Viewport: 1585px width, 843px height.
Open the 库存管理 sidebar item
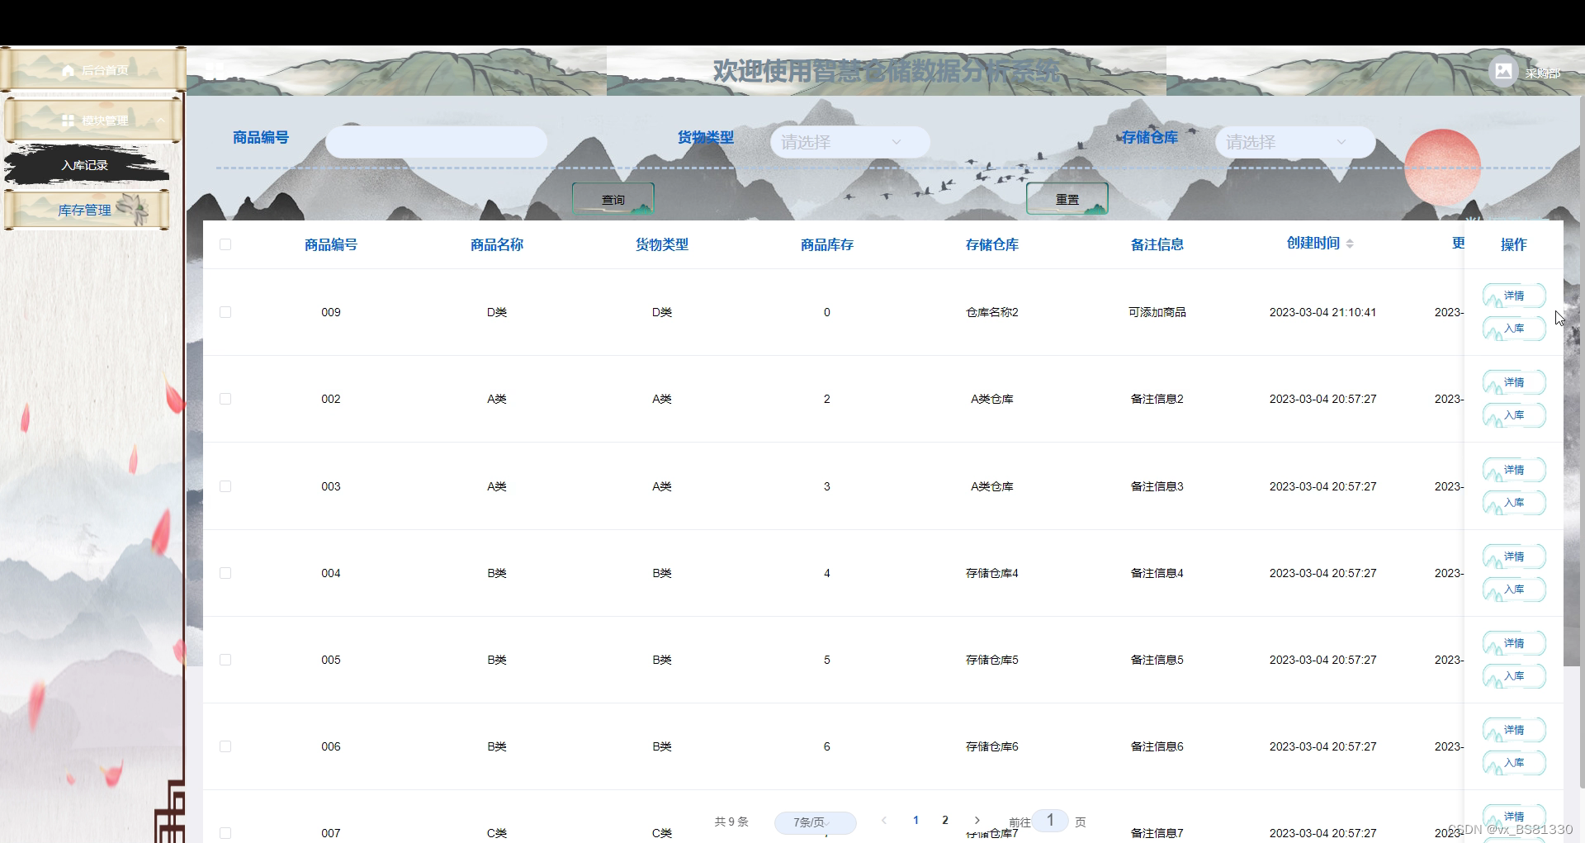coord(86,210)
